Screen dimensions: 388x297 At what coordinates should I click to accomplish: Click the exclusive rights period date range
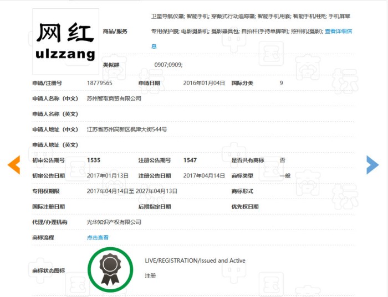pyautogui.click(x=132, y=191)
